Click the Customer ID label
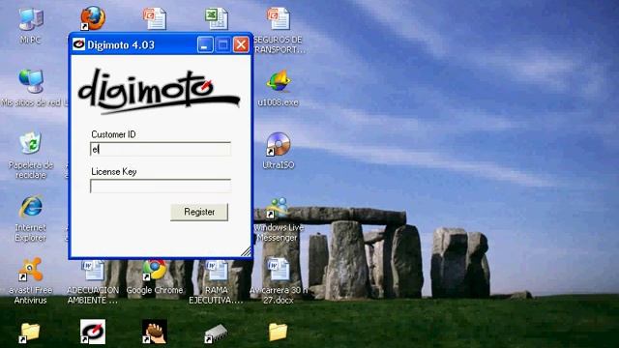The height and width of the screenshot is (348, 619). coord(114,134)
